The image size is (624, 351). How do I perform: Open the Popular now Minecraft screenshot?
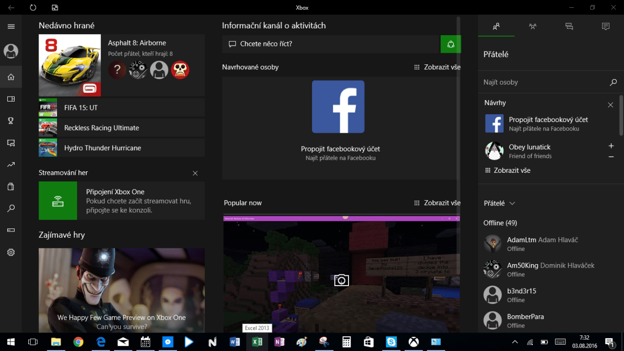coord(341,274)
